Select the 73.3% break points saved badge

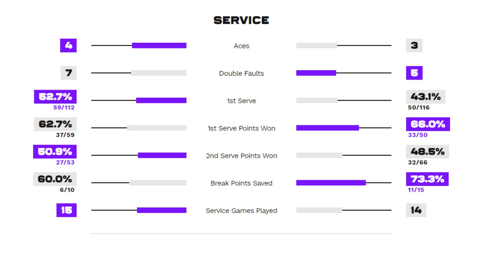(x=427, y=179)
